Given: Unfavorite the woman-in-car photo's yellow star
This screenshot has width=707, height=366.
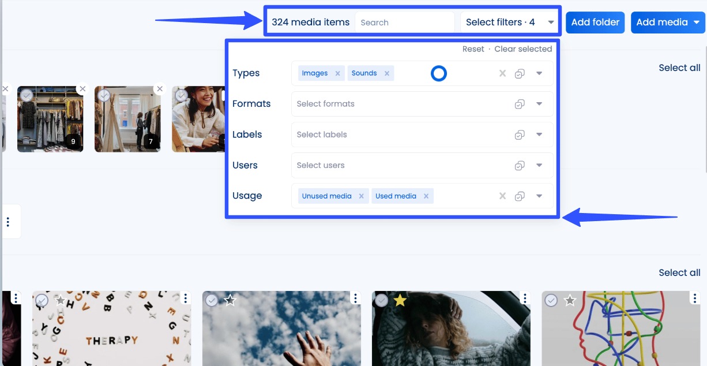Looking at the screenshot, I should 400,300.
